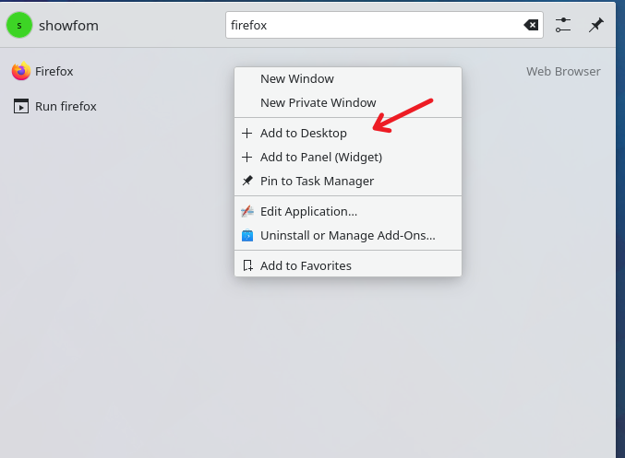The height and width of the screenshot is (458, 625).
Task: Click the green showfom user avatar
Action: [19, 25]
